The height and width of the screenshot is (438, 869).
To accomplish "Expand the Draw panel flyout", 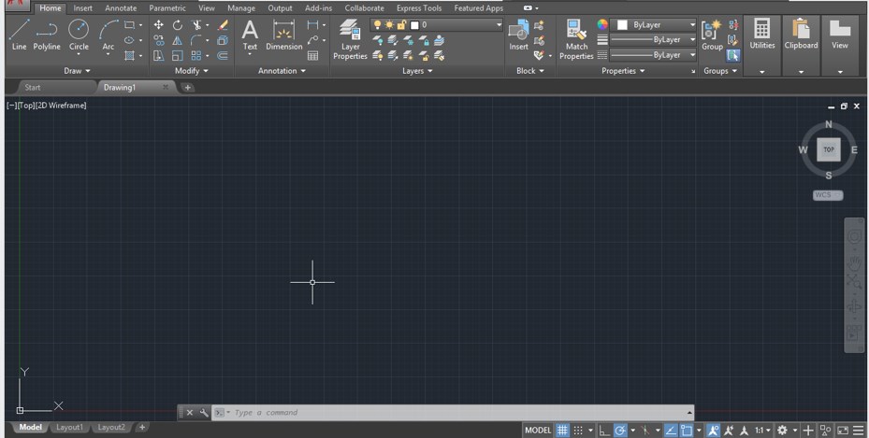I will (78, 71).
